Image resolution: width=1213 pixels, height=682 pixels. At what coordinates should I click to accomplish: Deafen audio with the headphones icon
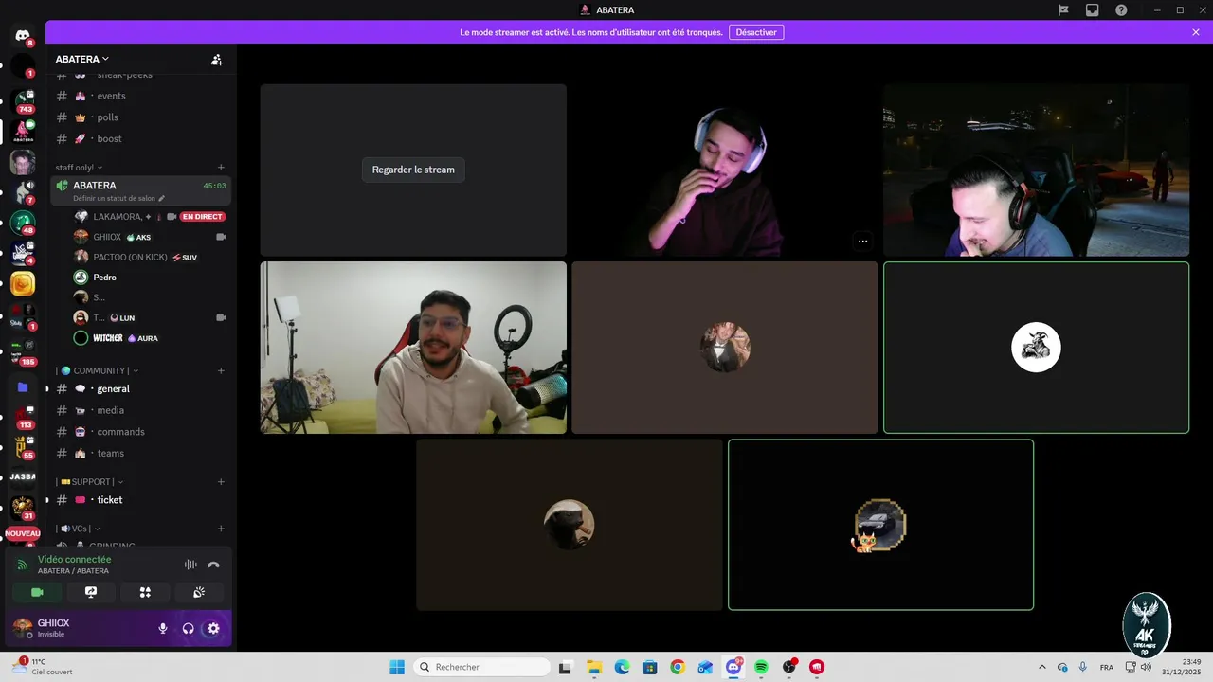click(x=188, y=628)
